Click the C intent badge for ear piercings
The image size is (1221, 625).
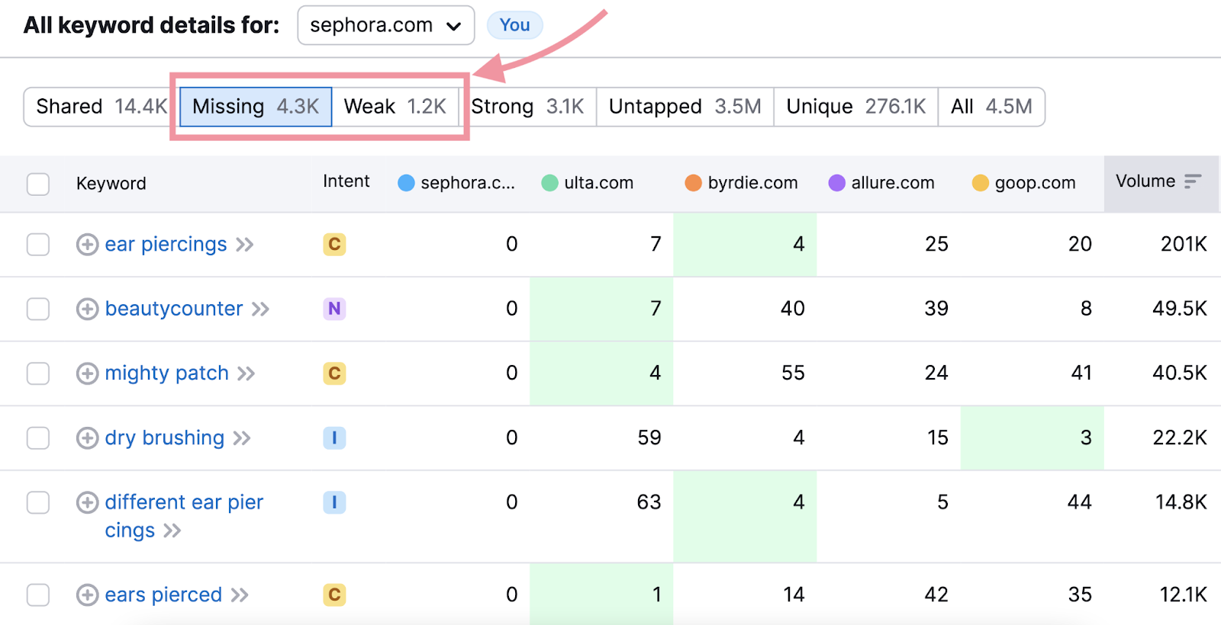(334, 244)
